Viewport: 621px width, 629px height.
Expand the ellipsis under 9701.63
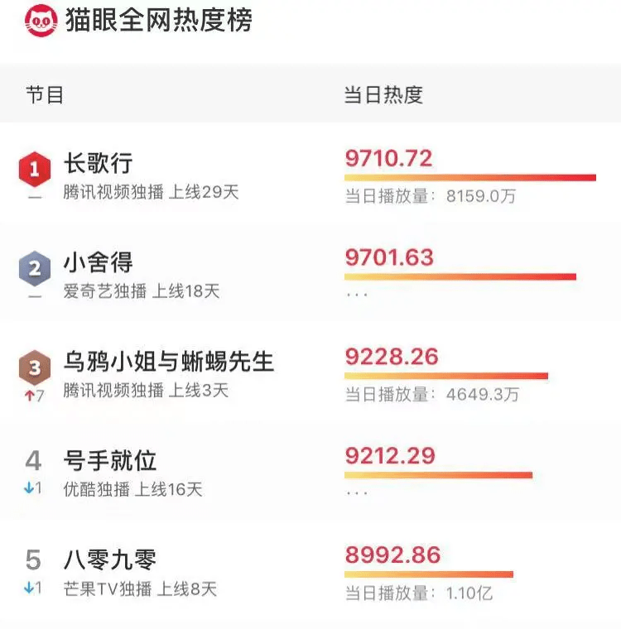[x=357, y=295]
